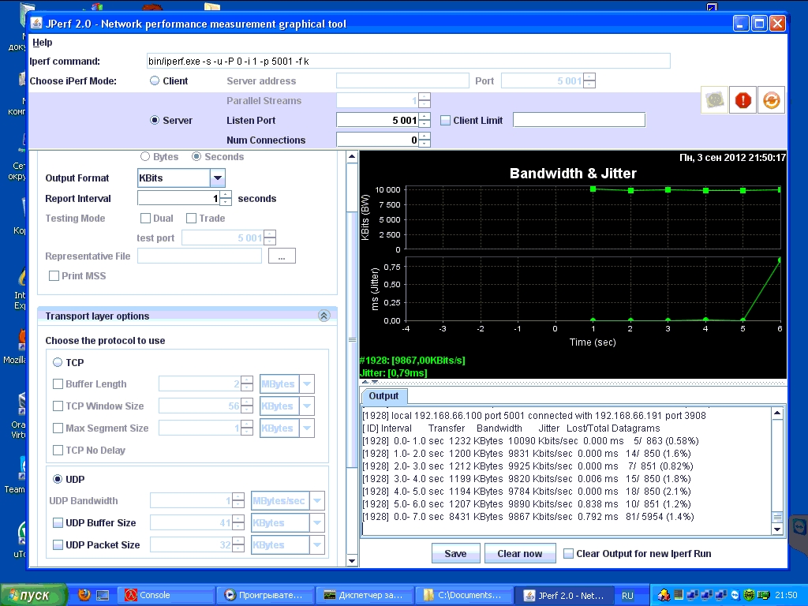
Task: Enable the Client Limit checkbox
Action: tap(445, 121)
